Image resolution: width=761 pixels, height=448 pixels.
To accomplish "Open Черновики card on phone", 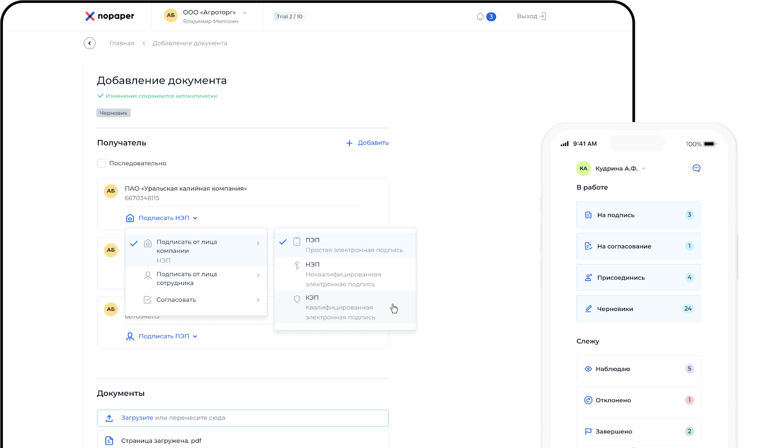I will click(639, 309).
